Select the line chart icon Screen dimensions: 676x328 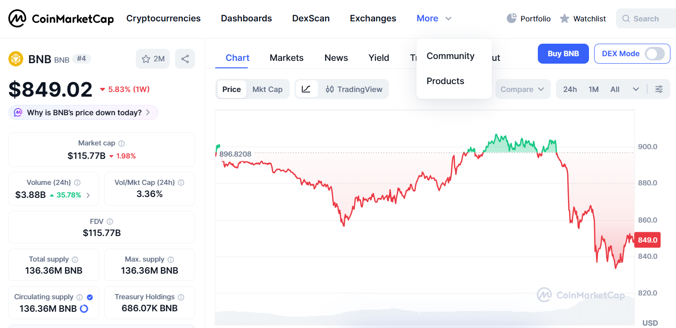point(306,89)
